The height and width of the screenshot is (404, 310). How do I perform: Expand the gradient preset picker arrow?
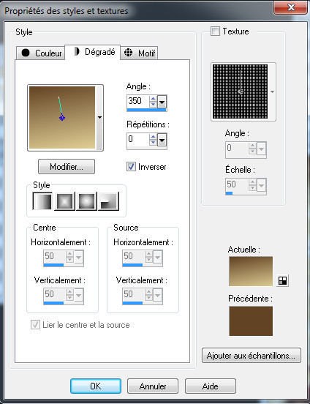click(99, 118)
